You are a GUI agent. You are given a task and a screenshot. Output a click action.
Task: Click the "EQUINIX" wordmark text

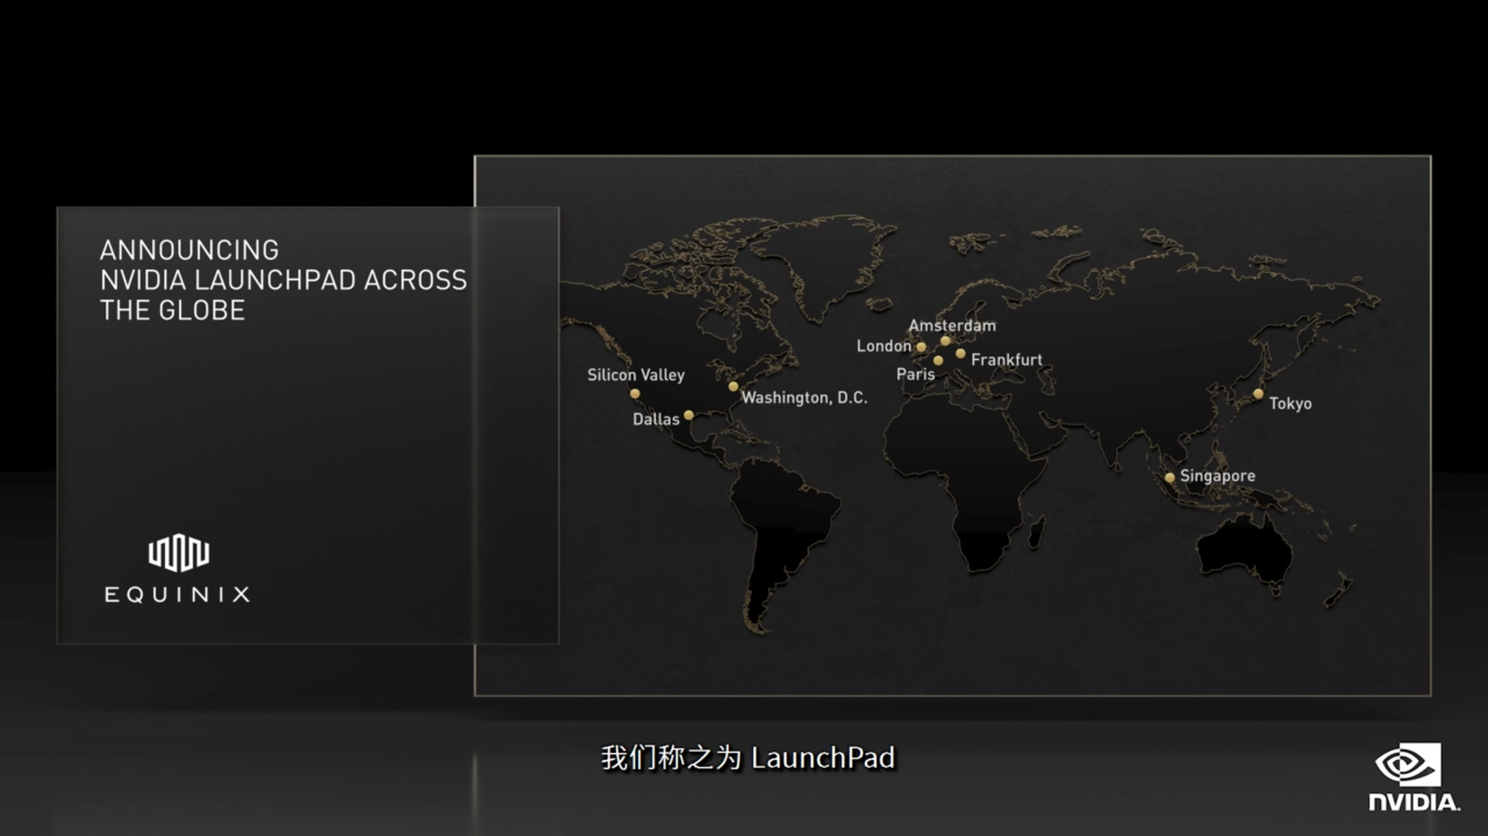click(177, 594)
